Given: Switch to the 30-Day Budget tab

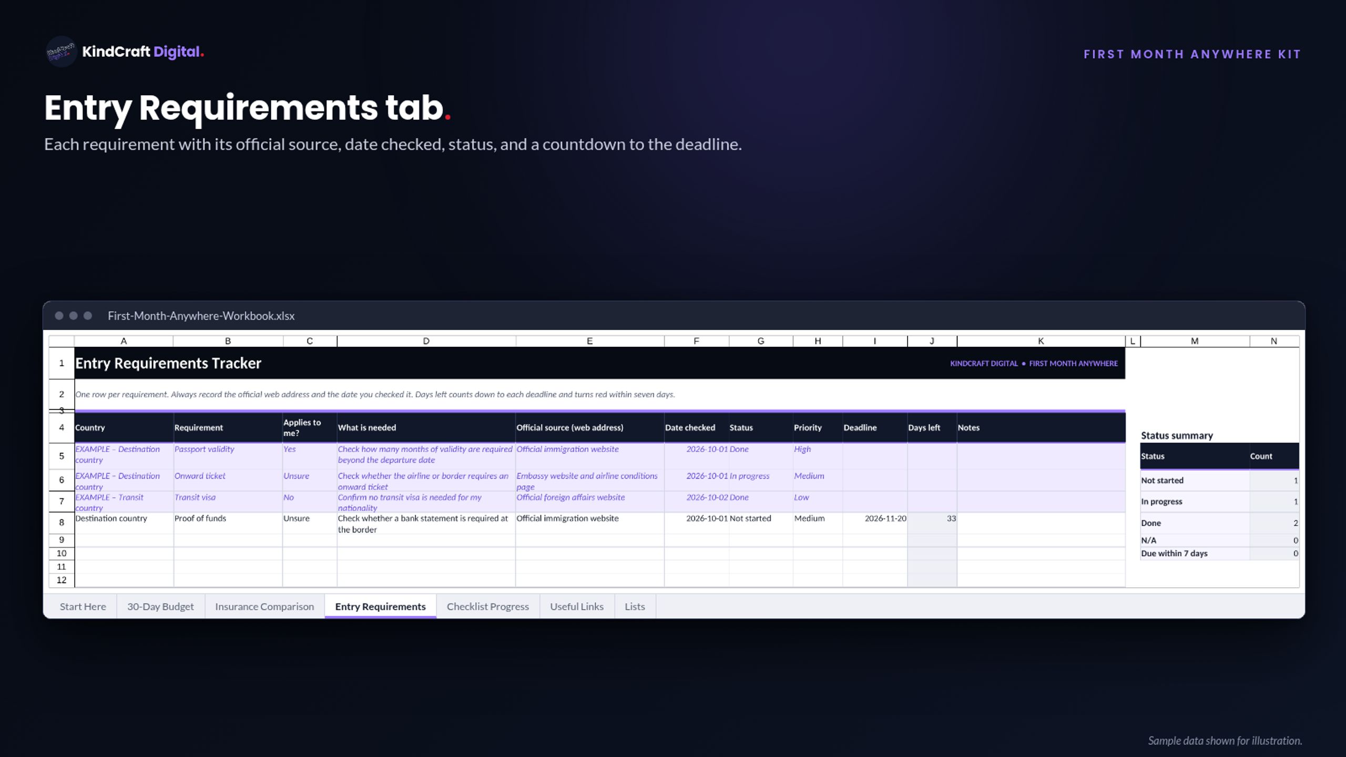Looking at the screenshot, I should [x=160, y=606].
